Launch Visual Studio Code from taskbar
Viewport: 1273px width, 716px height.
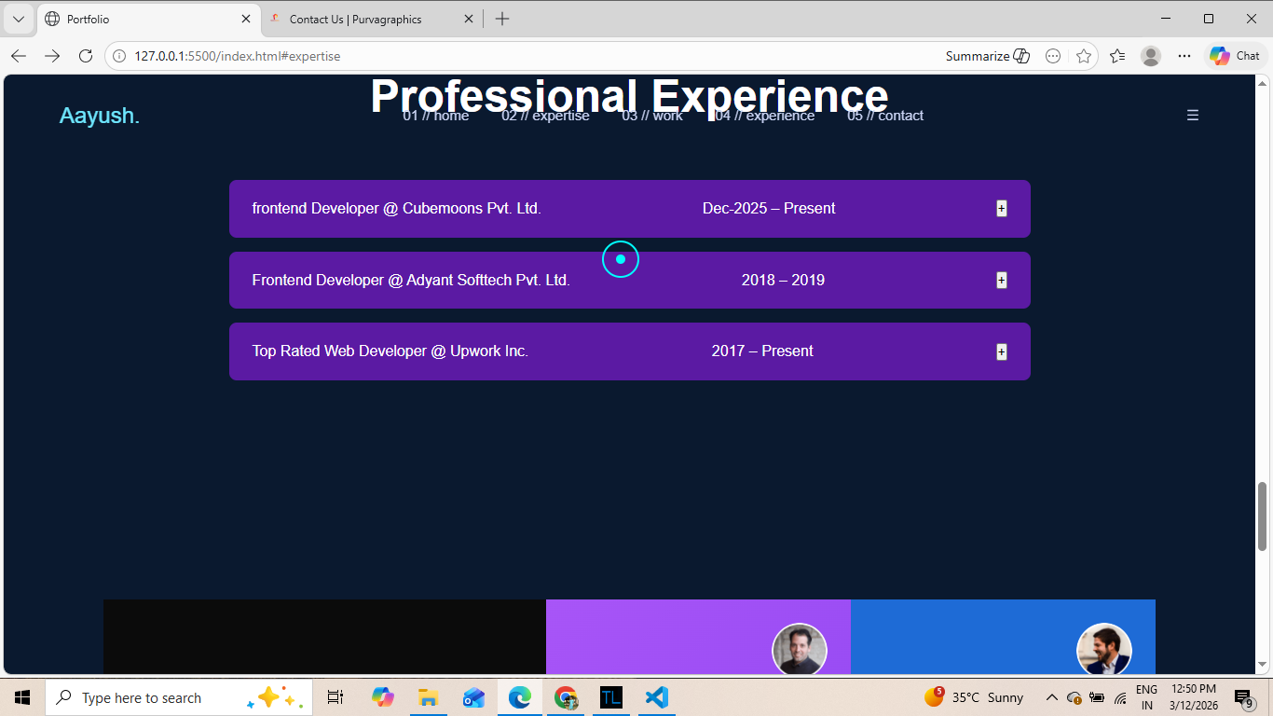(657, 697)
